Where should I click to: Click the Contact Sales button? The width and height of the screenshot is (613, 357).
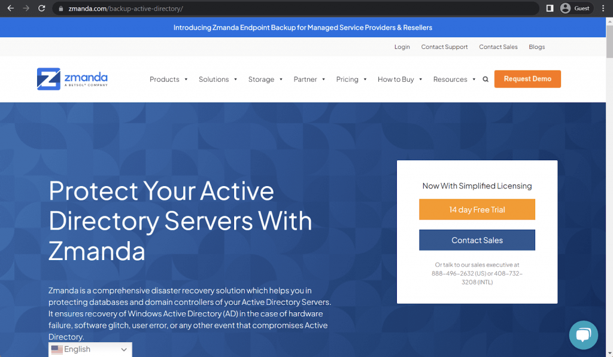(x=477, y=240)
